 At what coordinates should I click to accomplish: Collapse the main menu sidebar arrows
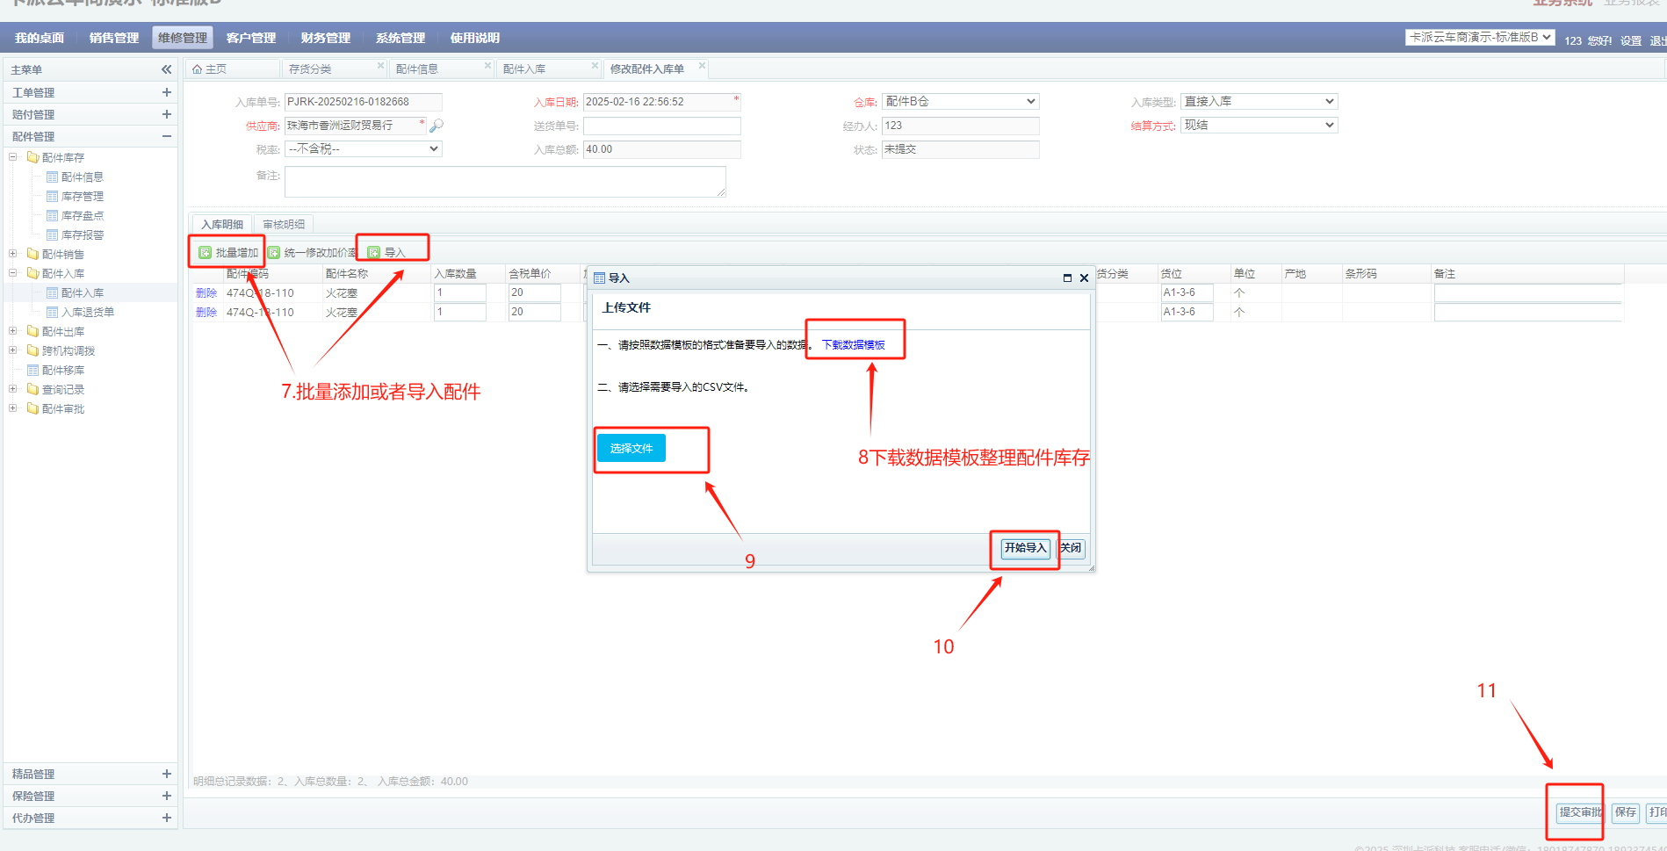(x=166, y=69)
